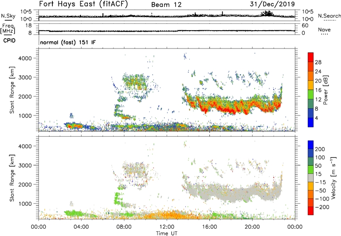Click the '18' label on the frequency axis

tap(29, 26)
